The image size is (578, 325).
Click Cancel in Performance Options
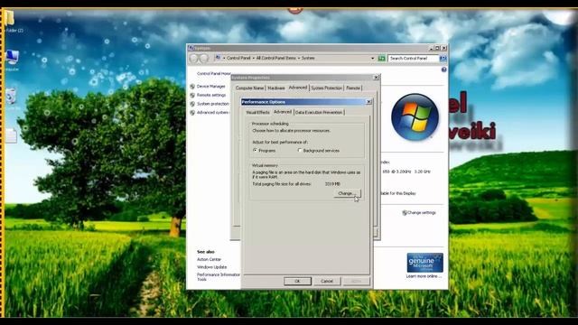point(327,281)
